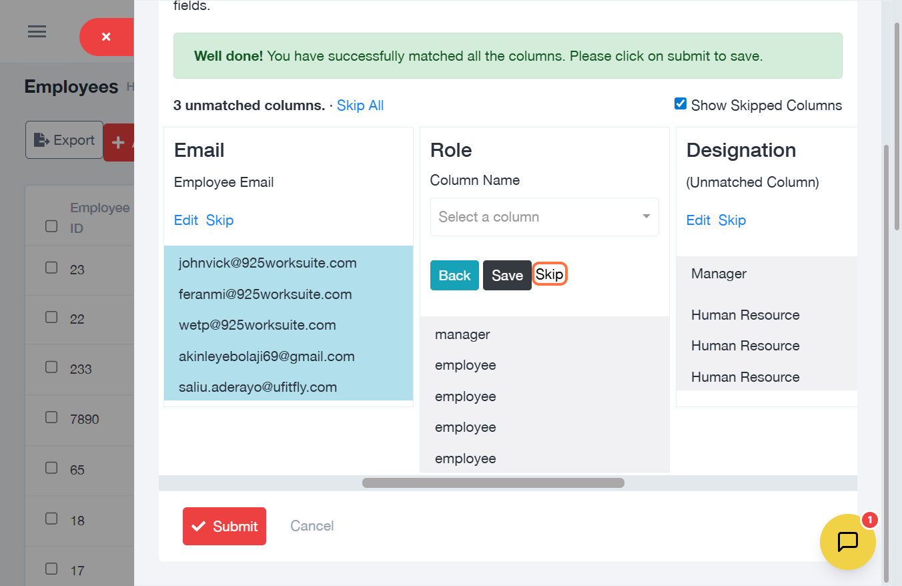Check the box for employee ID 23
The height and width of the screenshot is (586, 902).
[x=51, y=268]
